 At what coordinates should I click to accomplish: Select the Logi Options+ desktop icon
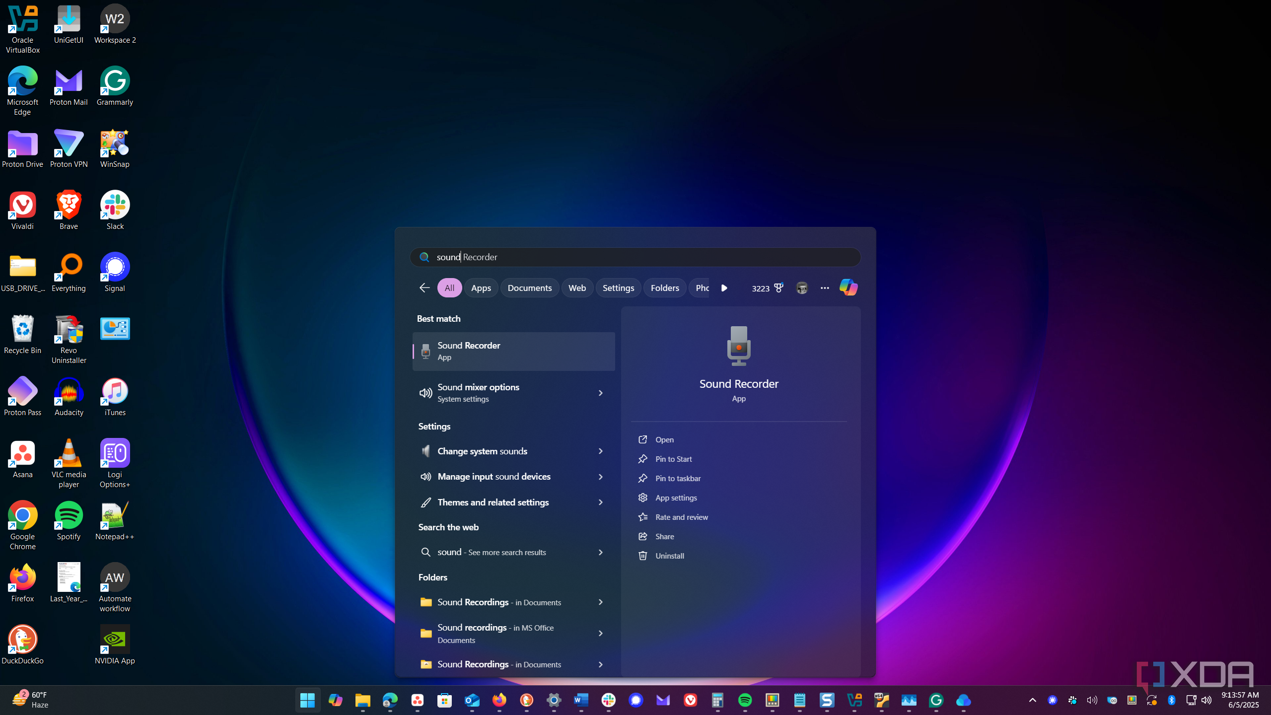click(115, 464)
